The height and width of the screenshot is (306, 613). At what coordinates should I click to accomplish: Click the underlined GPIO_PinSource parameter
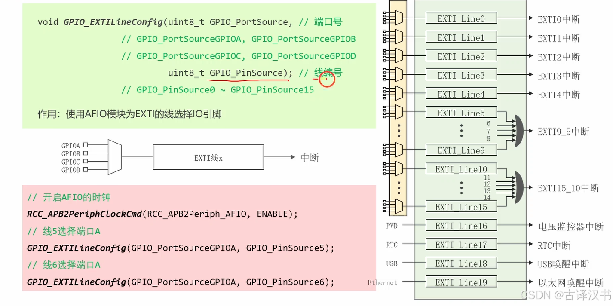[x=247, y=73]
